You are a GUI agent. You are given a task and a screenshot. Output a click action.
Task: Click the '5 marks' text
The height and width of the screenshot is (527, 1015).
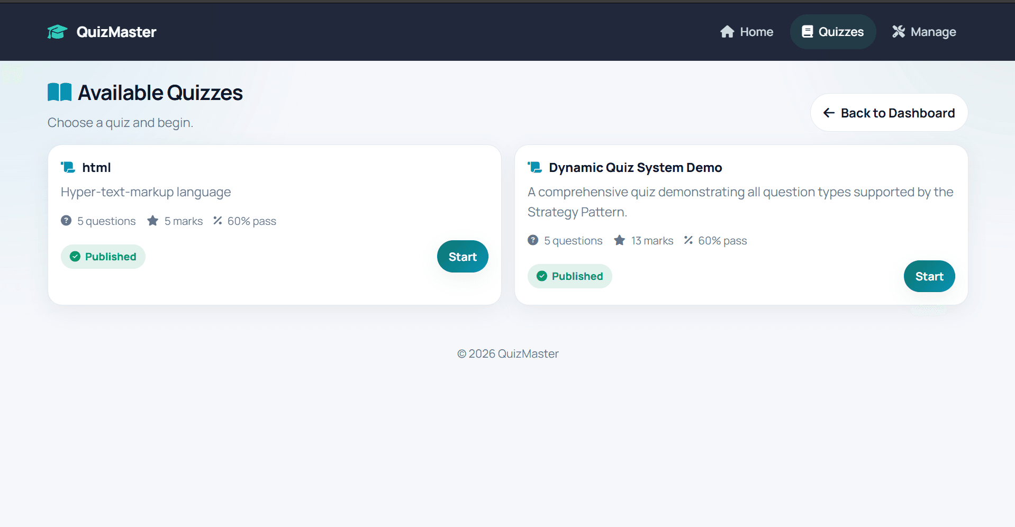184,221
